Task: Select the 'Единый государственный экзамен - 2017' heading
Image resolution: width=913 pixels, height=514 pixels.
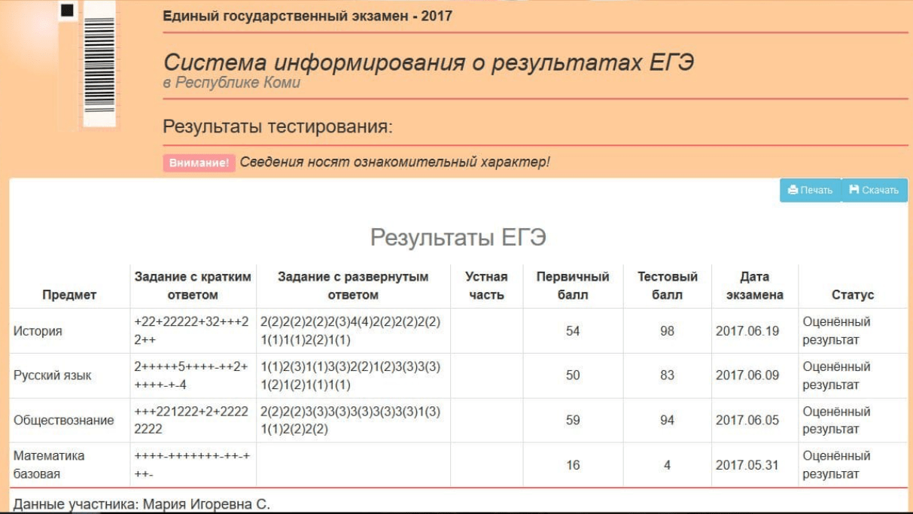Action: (x=308, y=15)
